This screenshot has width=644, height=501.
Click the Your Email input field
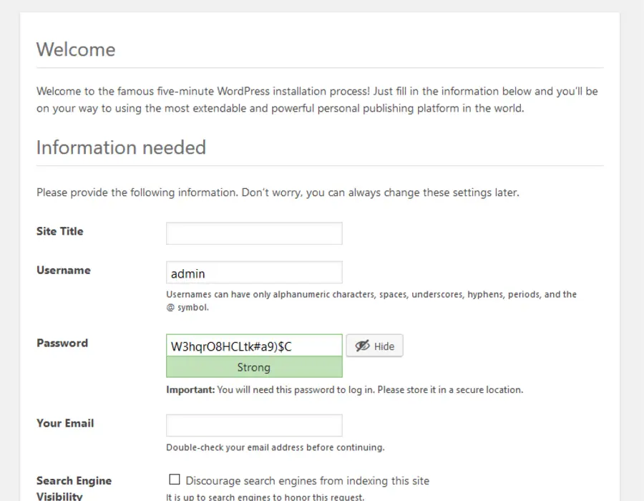[254, 425]
